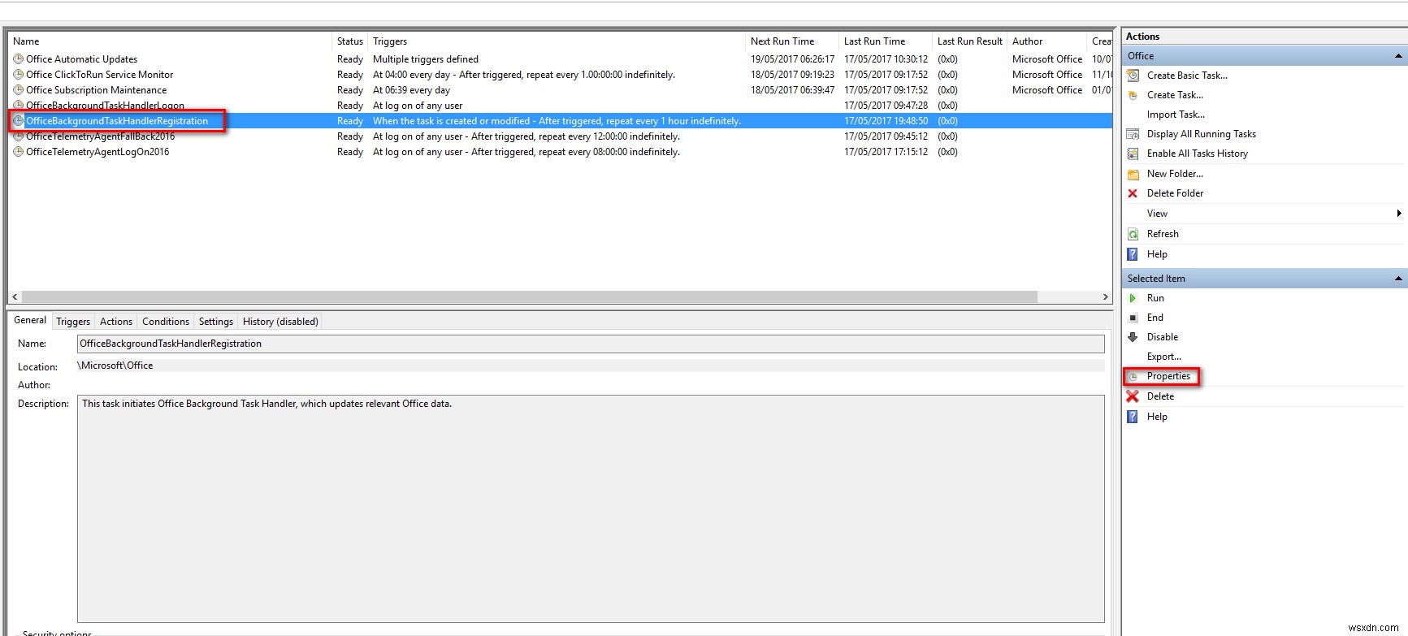Click next run time 19/05/2017 06:26:17
This screenshot has width=1408, height=636.
point(792,59)
